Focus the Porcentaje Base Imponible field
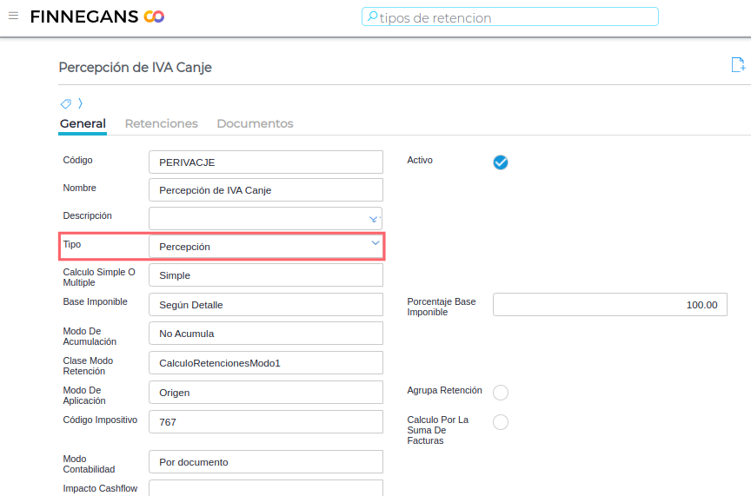The width and height of the screenshot is (751, 496). click(x=609, y=305)
